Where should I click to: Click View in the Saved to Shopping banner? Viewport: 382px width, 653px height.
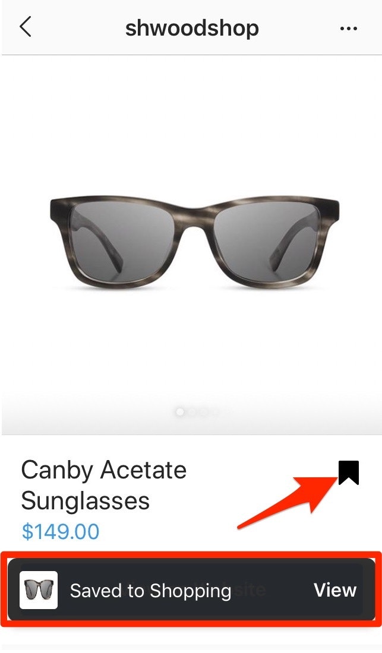[x=335, y=589]
